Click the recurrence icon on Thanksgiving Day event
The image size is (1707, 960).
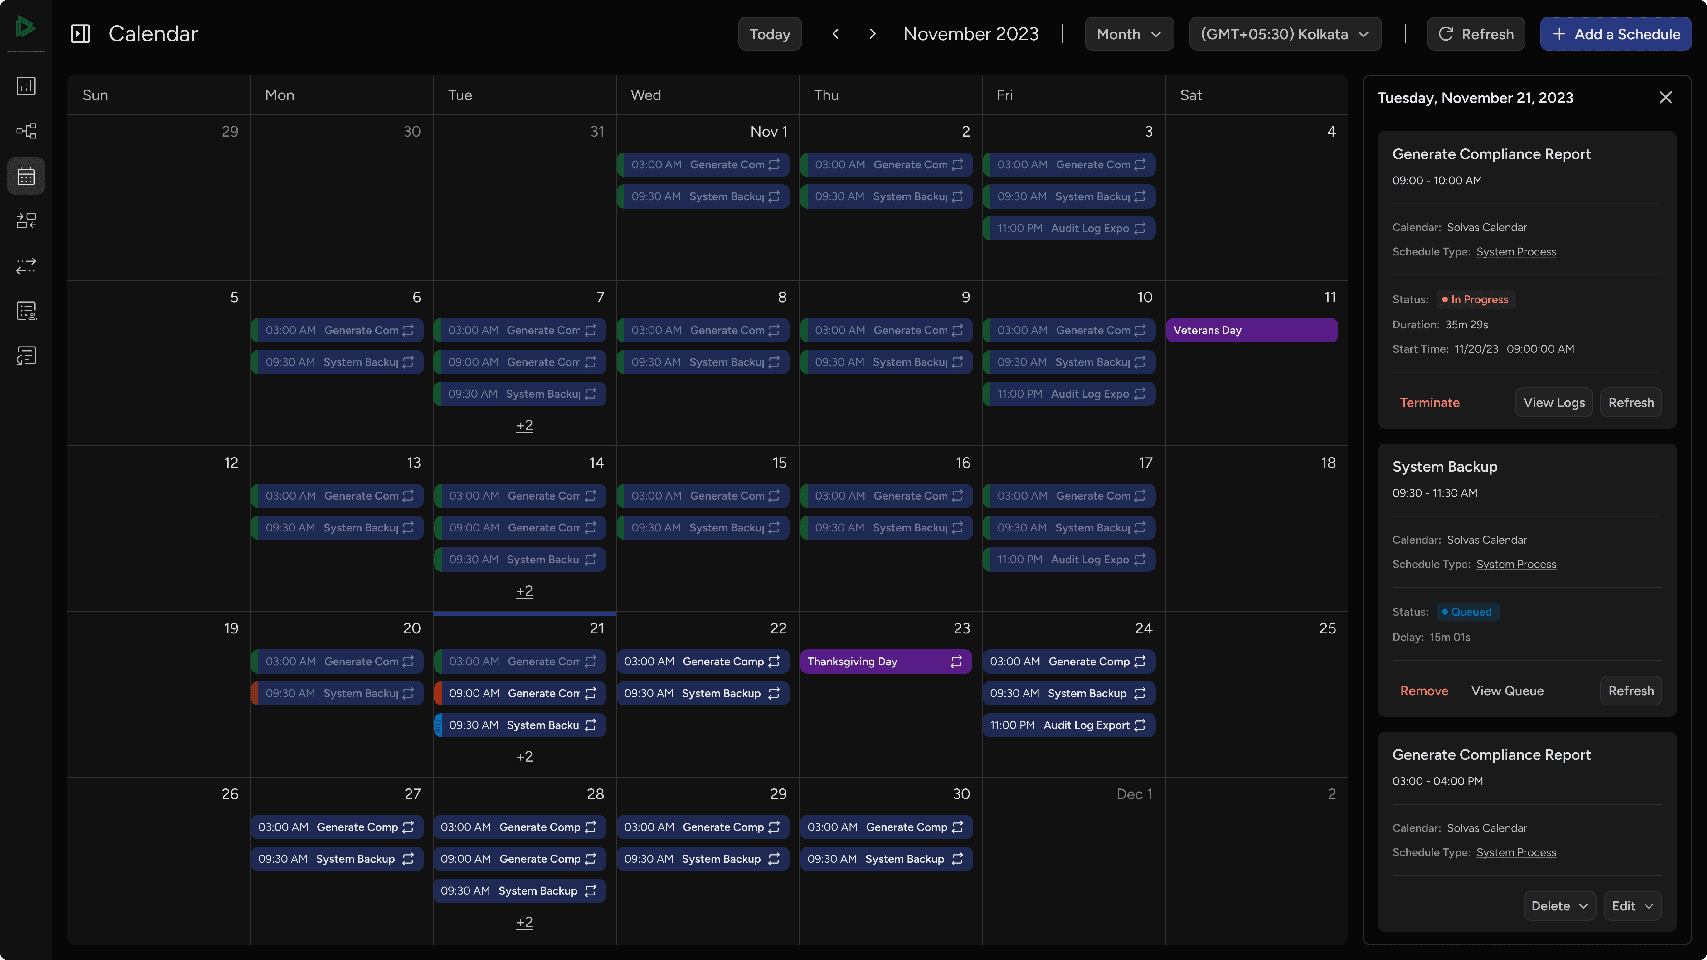(x=956, y=661)
